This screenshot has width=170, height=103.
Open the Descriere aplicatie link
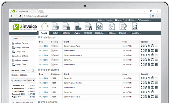point(19,75)
